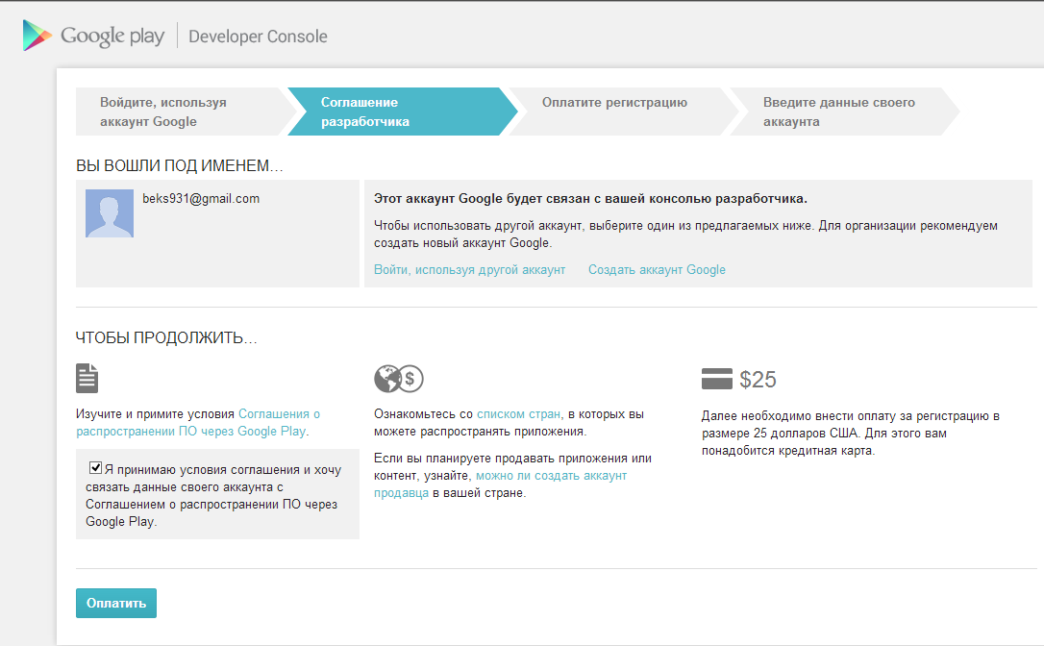Click the "Оплатить" button
This screenshot has width=1044, height=646.
tap(116, 604)
